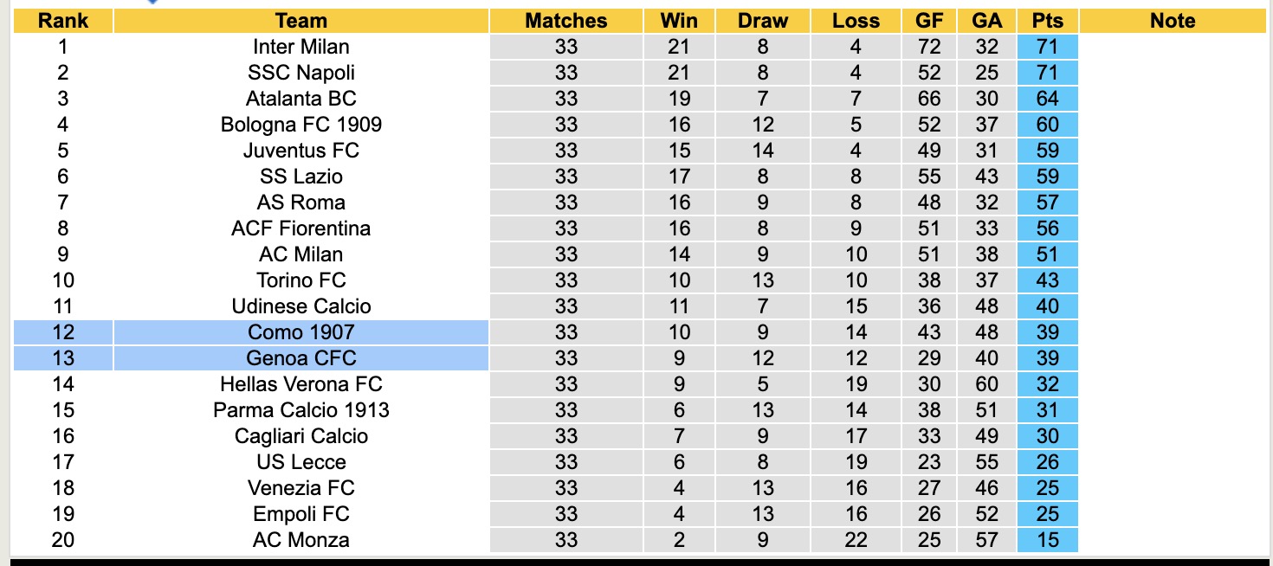Click the highlighted Como 1907 team cell
Screen dimensions: 1273x566
coord(300,332)
